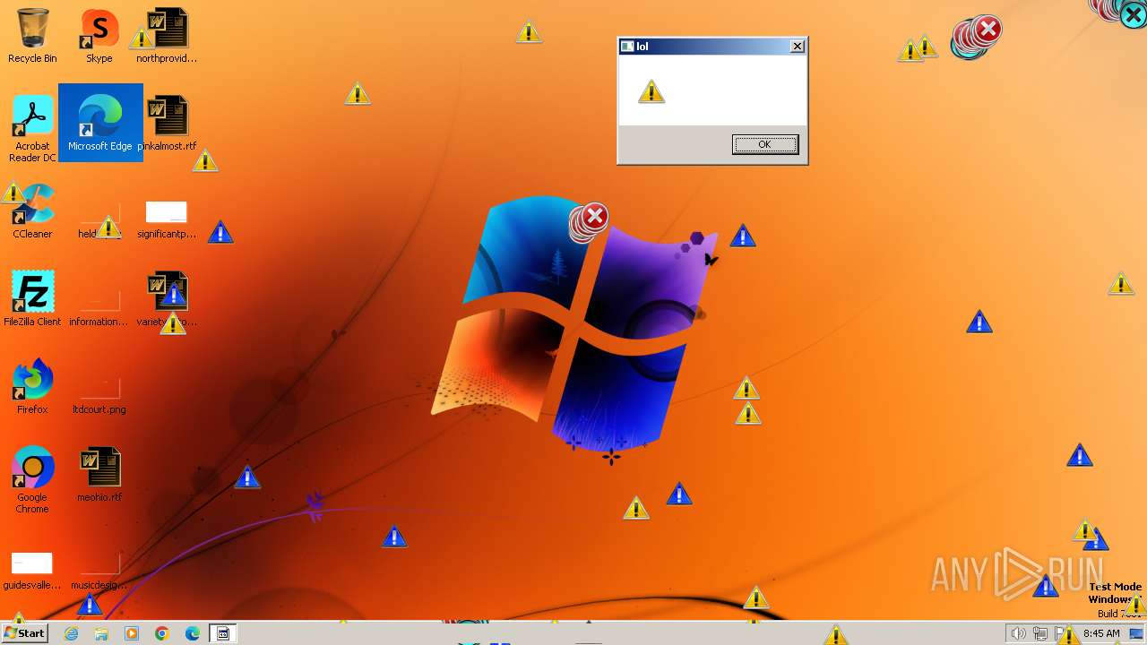This screenshot has height=645, width=1147.
Task: Open the held... file on the desktop
Action: [x=99, y=219]
